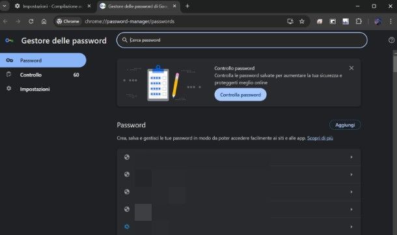Image resolution: width=397 pixels, height=235 pixels.
Task: Open a new tab with plus button
Action: [187, 6]
